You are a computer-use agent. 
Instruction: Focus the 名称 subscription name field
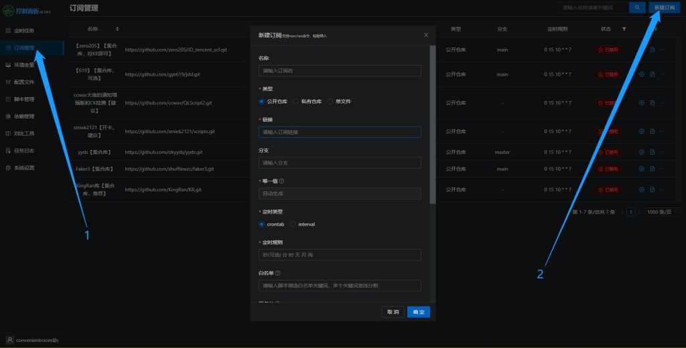click(x=340, y=70)
